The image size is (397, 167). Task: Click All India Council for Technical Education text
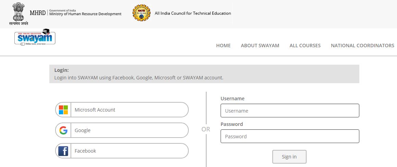tap(193, 13)
